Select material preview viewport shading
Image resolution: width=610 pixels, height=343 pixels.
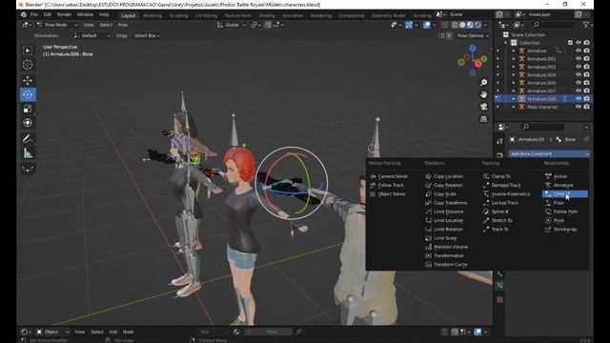[x=470, y=25]
